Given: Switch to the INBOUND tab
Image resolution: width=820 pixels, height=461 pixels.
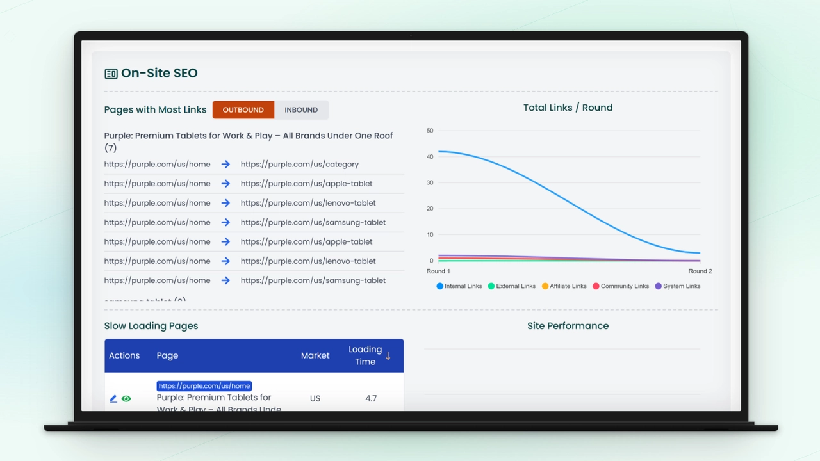Looking at the screenshot, I should coord(301,109).
